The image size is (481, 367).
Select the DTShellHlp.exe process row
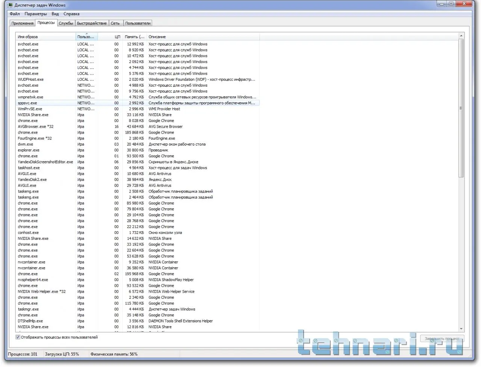coord(138,321)
